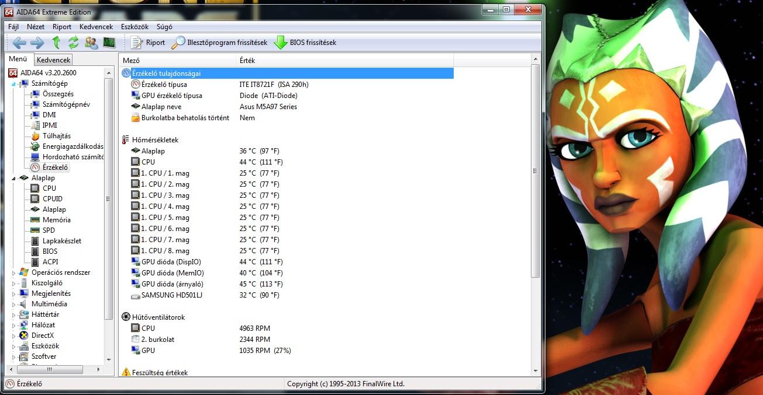
Task: Expand the Multimédia tree node
Action: tap(13, 304)
